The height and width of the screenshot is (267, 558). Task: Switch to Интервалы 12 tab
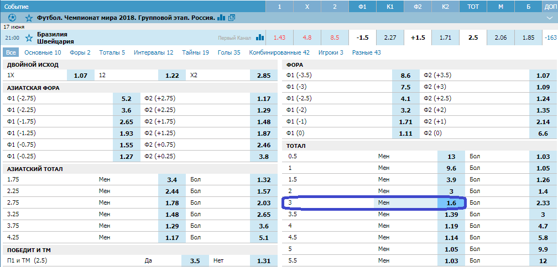click(154, 52)
